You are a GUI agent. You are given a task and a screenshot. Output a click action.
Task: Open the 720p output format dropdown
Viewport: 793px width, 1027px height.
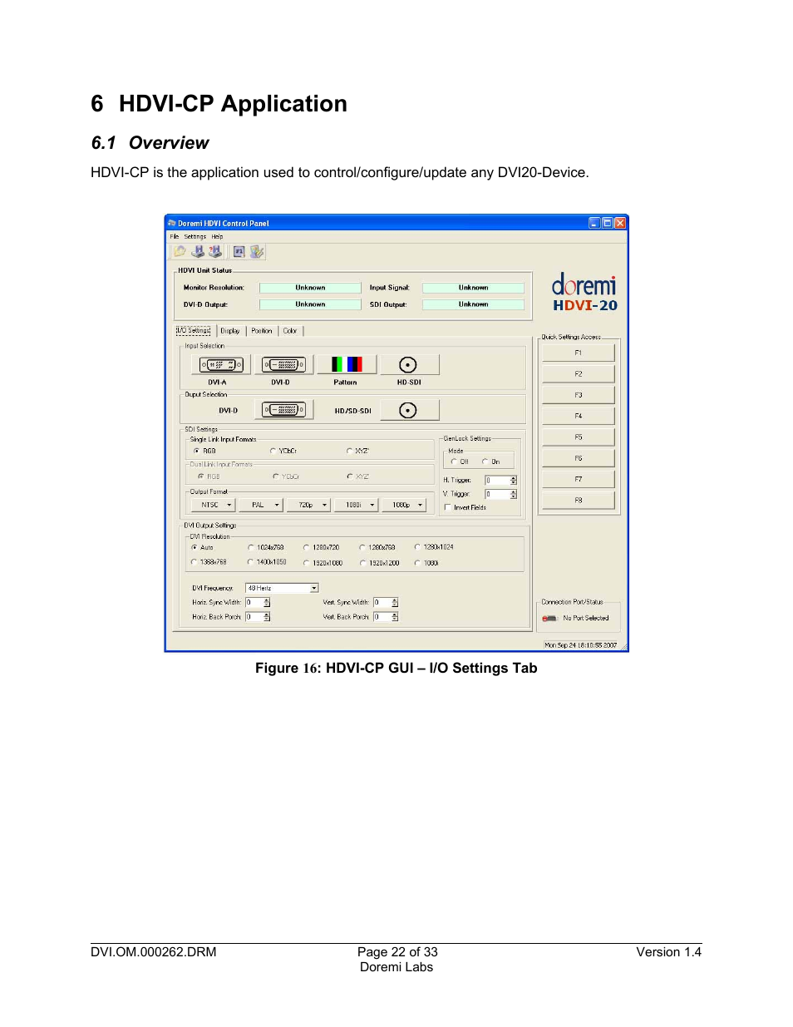(x=309, y=505)
